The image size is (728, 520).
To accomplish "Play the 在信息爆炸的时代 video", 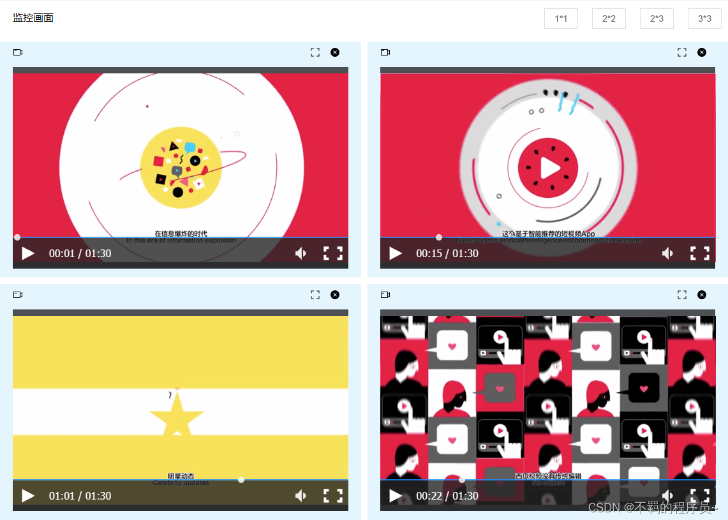I will [27, 253].
